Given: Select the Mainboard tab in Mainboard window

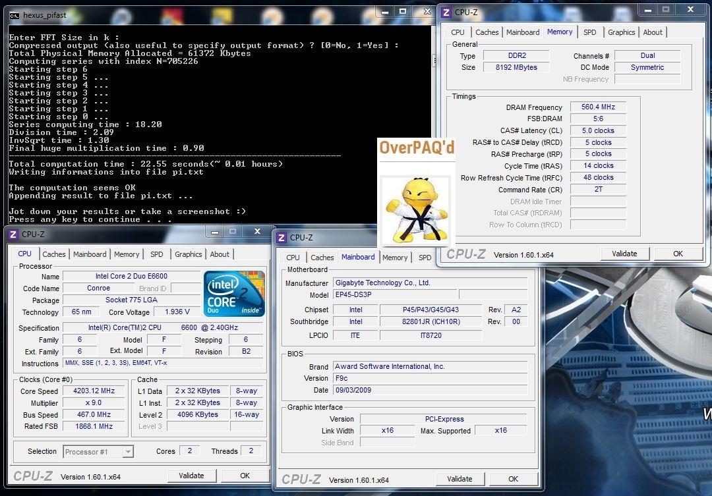Looking at the screenshot, I should coord(358,257).
